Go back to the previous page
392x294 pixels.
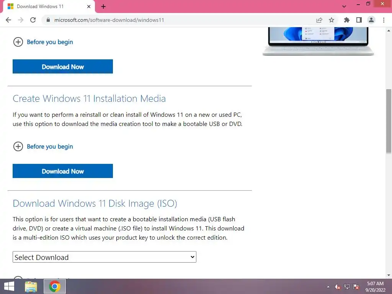(8, 20)
